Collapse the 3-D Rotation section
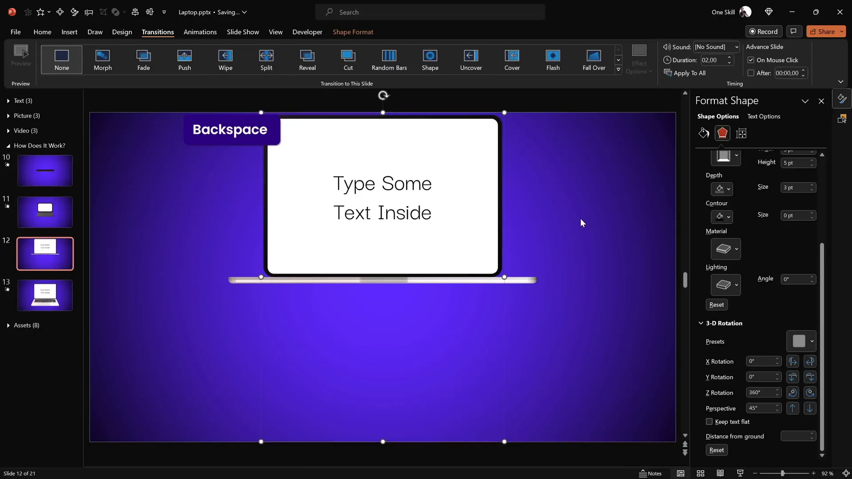This screenshot has width=852, height=479. point(701,323)
